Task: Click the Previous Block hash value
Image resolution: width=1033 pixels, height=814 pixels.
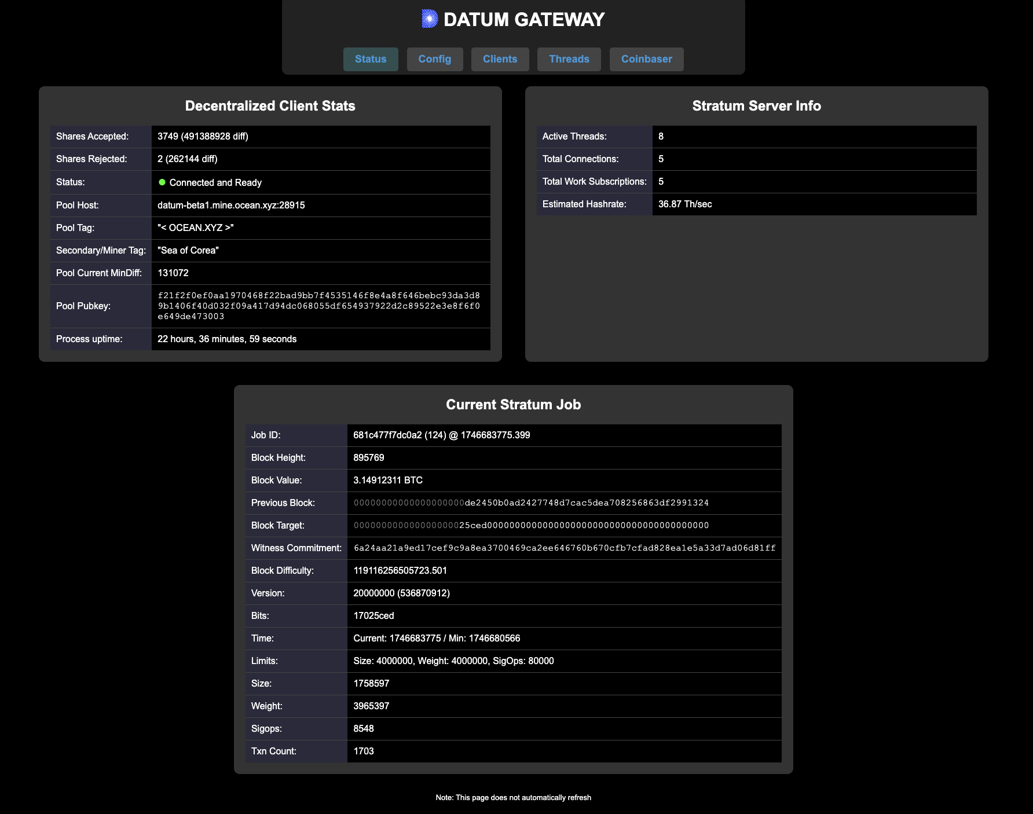Action: [531, 503]
